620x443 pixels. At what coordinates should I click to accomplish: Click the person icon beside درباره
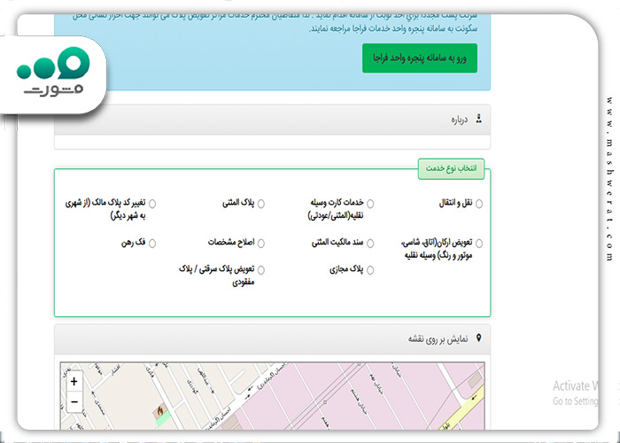pyautogui.click(x=479, y=119)
